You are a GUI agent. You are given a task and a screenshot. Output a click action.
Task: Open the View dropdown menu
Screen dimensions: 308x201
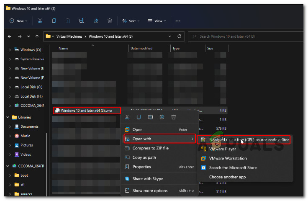click(157, 21)
